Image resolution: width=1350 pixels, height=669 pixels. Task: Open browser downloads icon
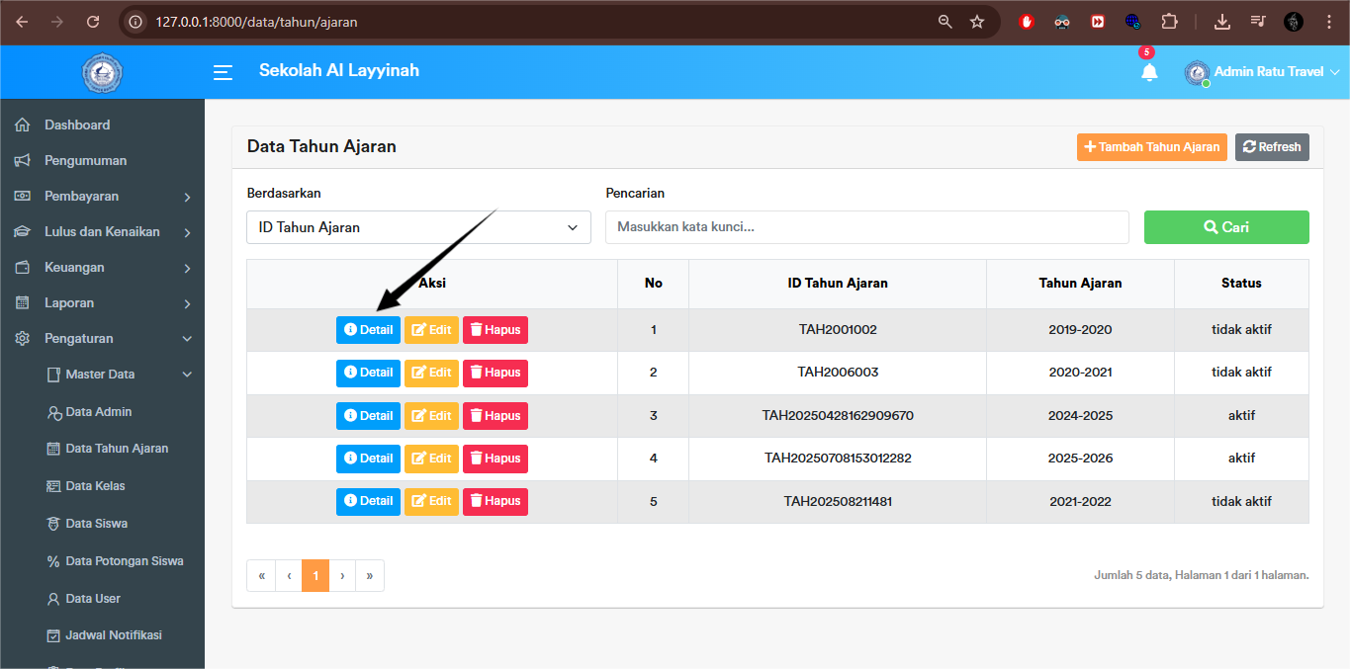1222,22
